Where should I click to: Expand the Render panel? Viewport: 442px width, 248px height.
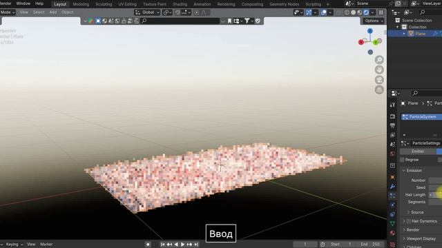point(404,230)
